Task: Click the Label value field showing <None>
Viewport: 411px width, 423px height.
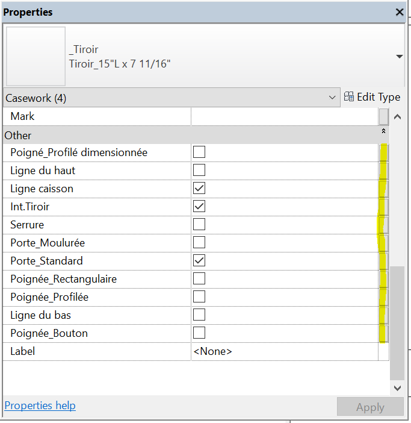Action: 284,351
